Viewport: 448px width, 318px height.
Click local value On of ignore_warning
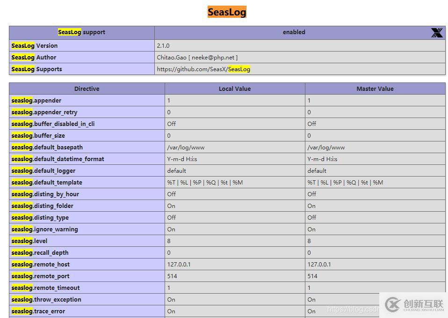171,229
